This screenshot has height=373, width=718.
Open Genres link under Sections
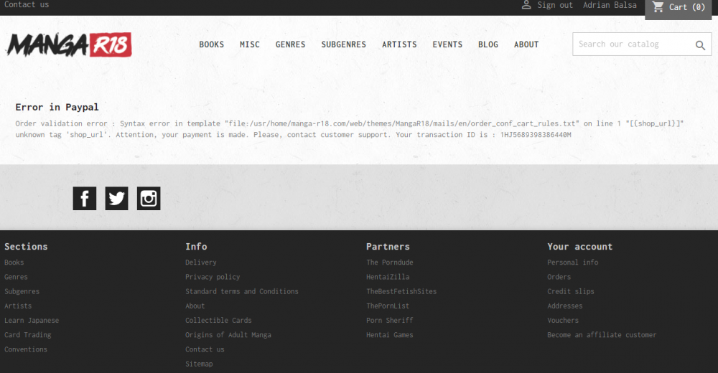click(x=16, y=277)
